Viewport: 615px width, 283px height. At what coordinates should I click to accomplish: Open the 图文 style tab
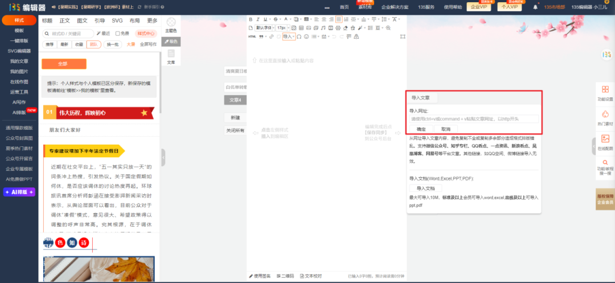tap(83, 20)
